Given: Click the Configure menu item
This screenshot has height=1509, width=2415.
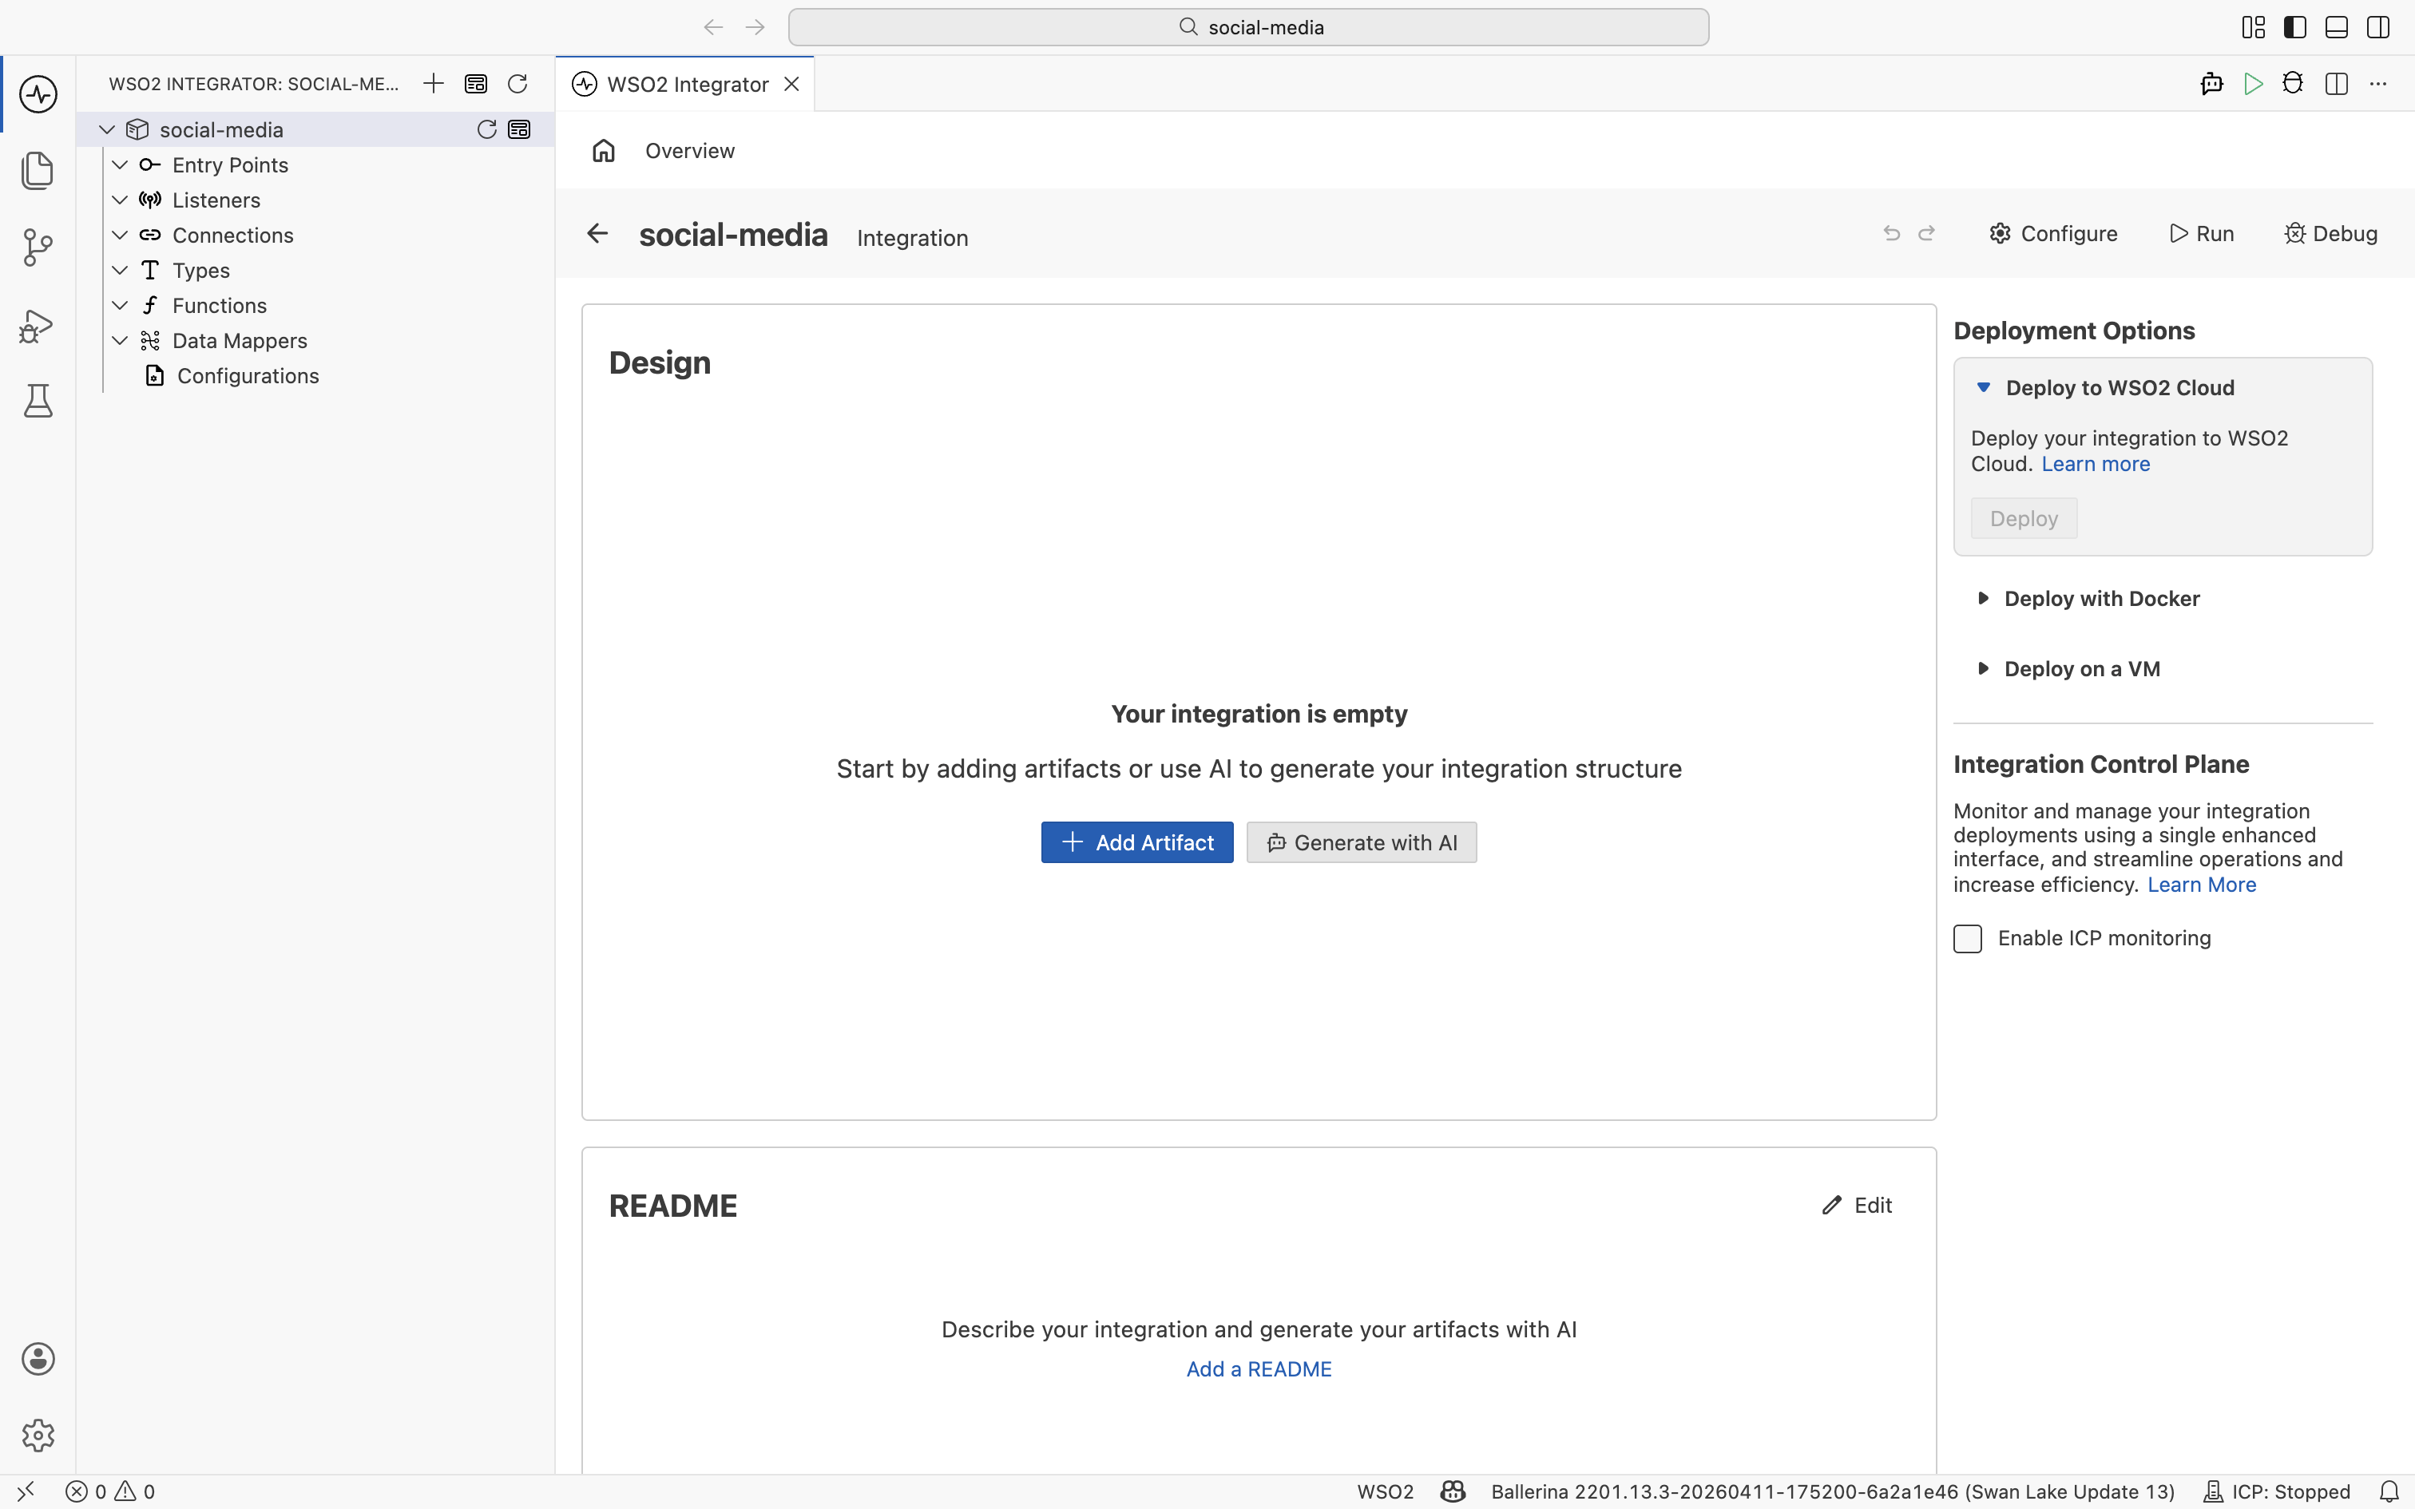Looking at the screenshot, I should (2052, 233).
